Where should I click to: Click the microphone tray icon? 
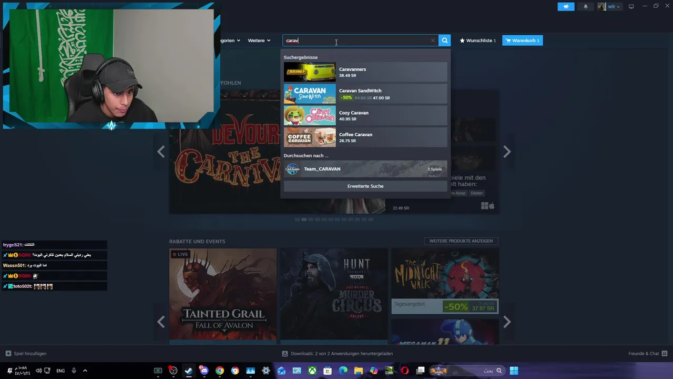click(74, 371)
